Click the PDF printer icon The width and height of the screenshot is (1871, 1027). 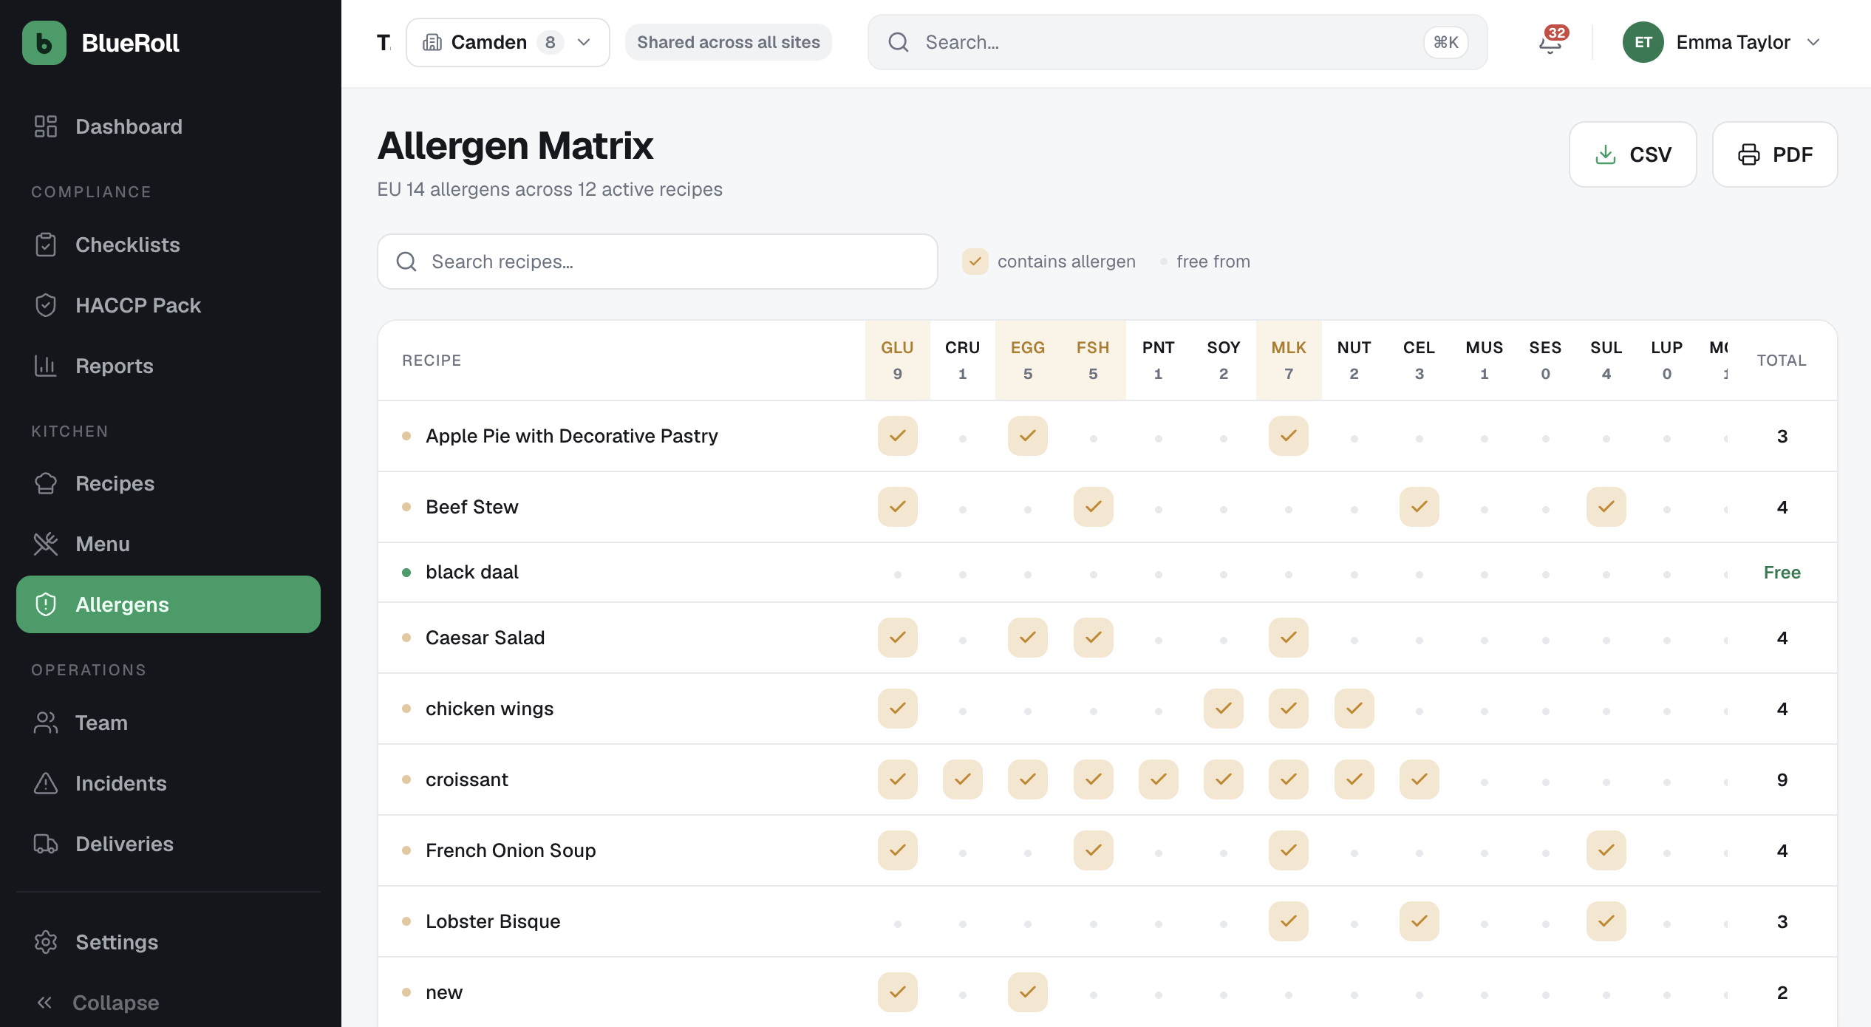(x=1748, y=154)
